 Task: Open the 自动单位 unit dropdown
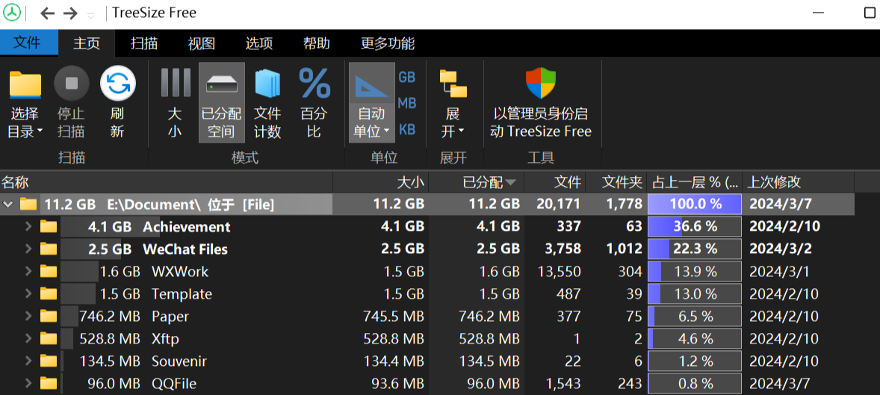point(371,102)
